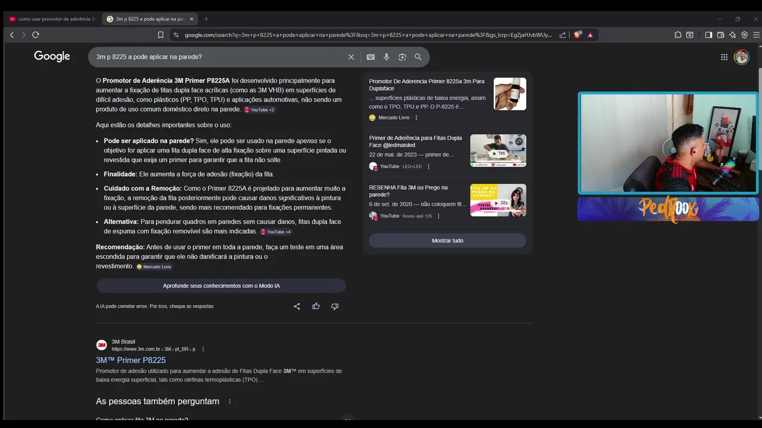Go back to the previous page
Image resolution: width=762 pixels, height=428 pixels.
(x=12, y=35)
